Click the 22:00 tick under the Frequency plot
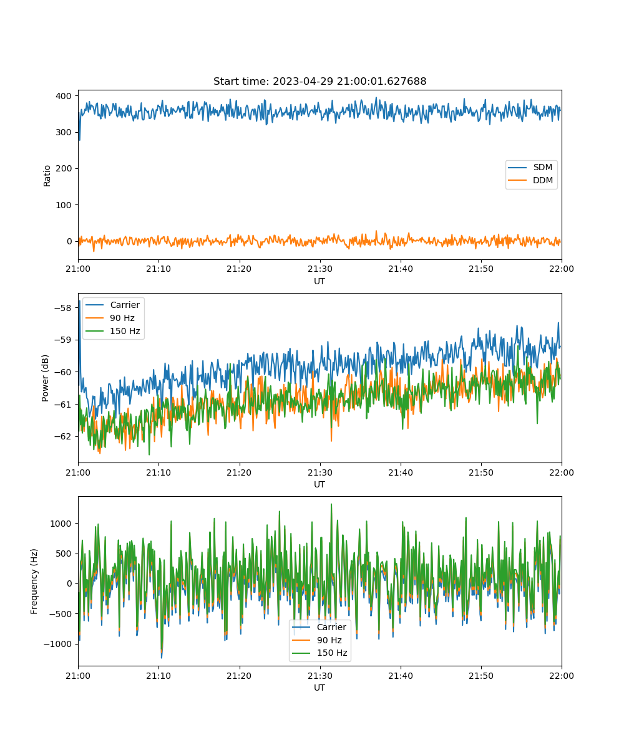 coord(562,675)
